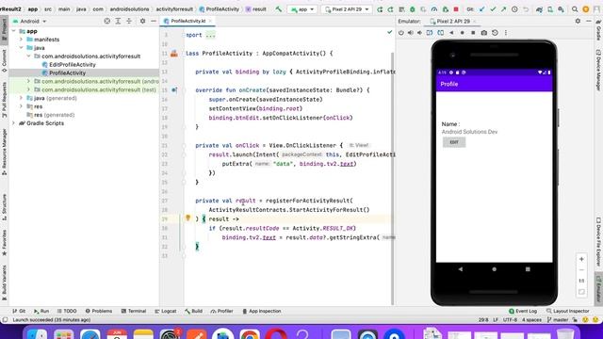Click emulator rotate right icon
Screen dimensions: 603x339
tap(440, 33)
